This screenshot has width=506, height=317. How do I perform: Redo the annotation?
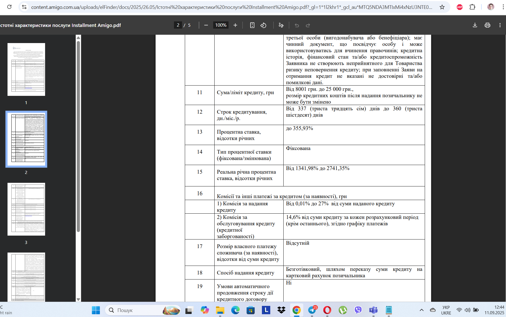(x=308, y=25)
